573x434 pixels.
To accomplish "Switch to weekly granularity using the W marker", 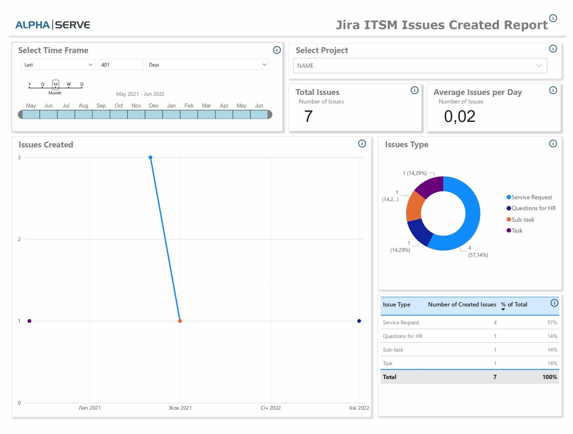I will pyautogui.click(x=69, y=84).
